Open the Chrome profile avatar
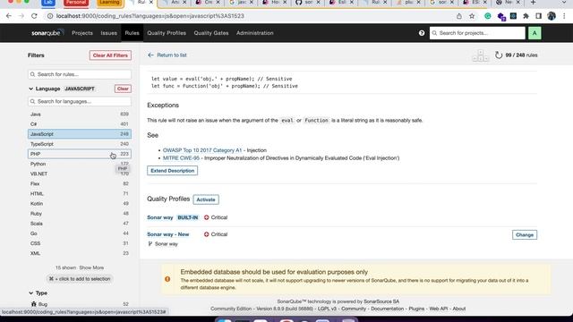This screenshot has width=573, height=322. click(552, 16)
